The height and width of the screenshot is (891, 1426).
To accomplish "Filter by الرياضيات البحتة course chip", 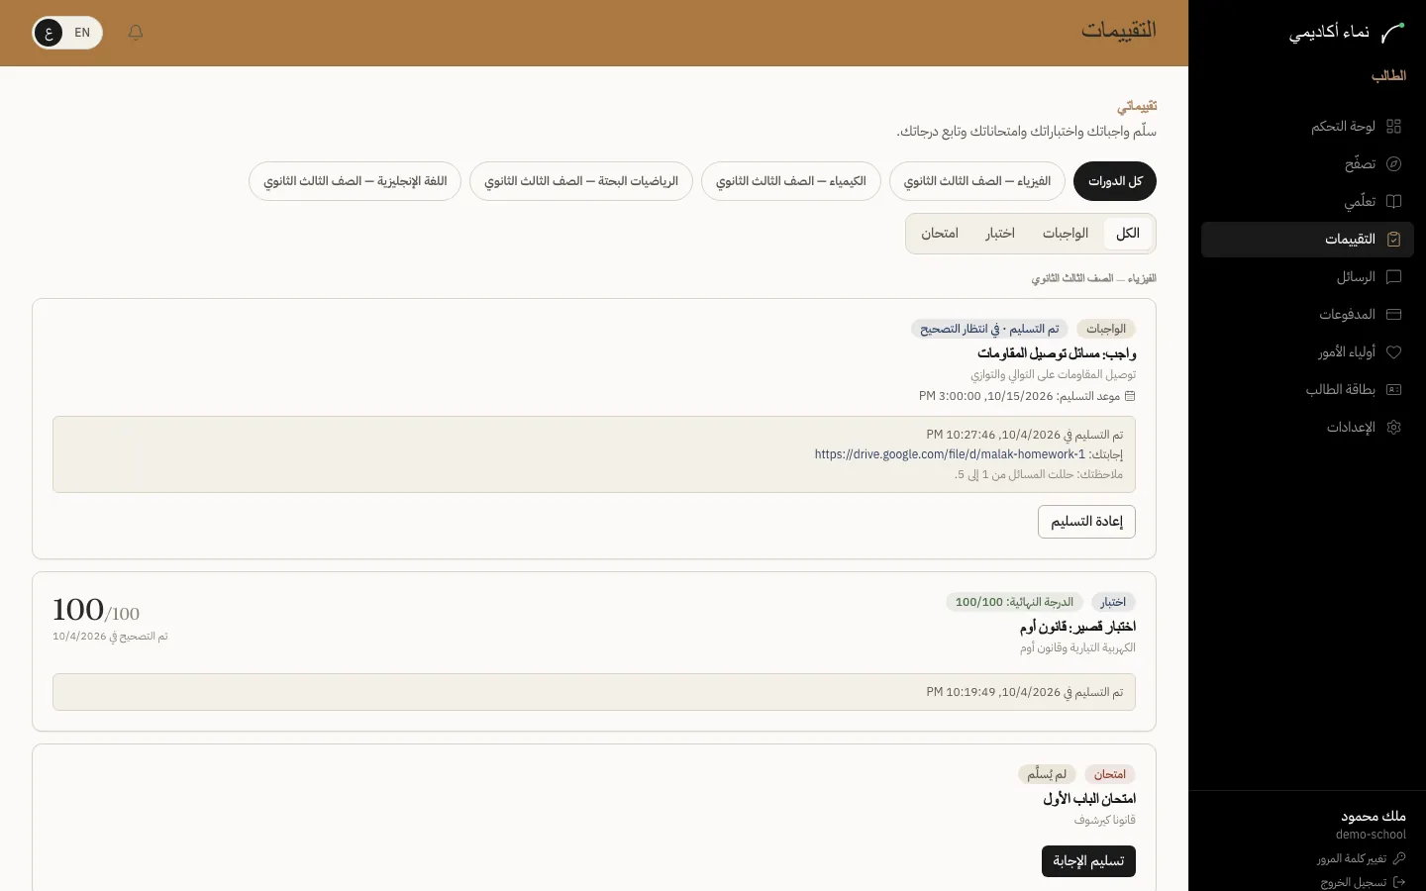I will 581,181.
